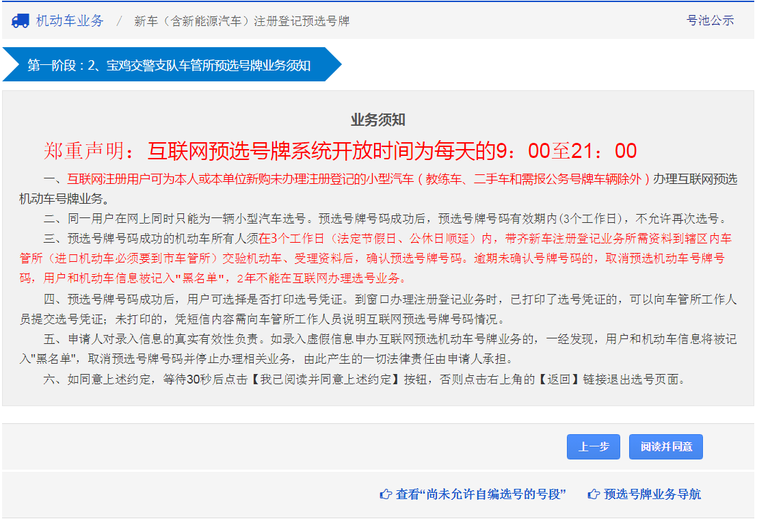Click paragraph 二 about 同一用户 selecting one vehicle
The width and height of the screenshot is (757, 521).
(385, 219)
